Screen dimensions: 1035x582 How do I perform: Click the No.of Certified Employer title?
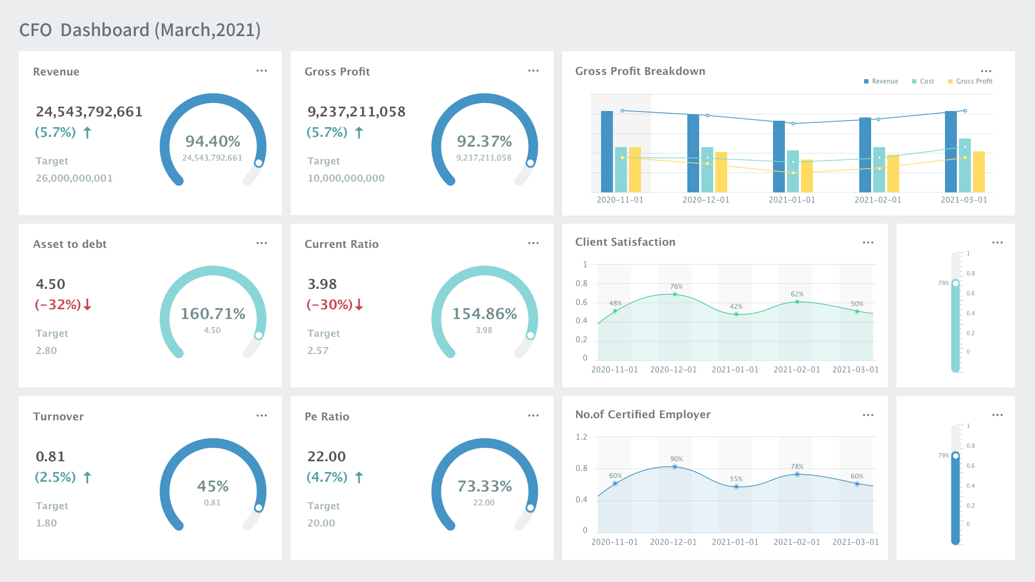[x=643, y=414]
